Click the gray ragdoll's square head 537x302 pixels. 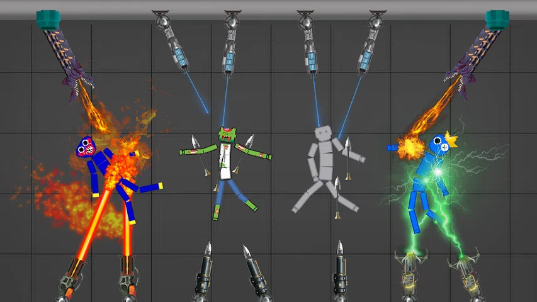click(x=323, y=133)
